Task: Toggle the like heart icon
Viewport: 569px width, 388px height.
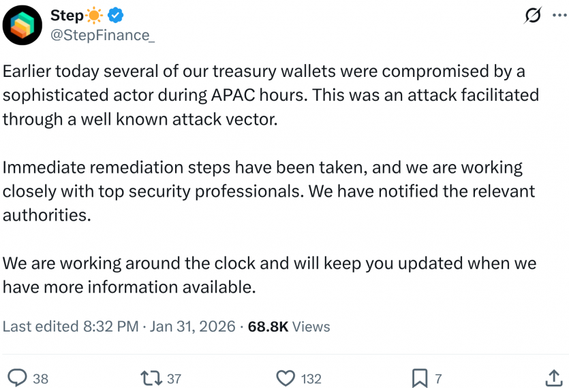Action: [x=286, y=378]
